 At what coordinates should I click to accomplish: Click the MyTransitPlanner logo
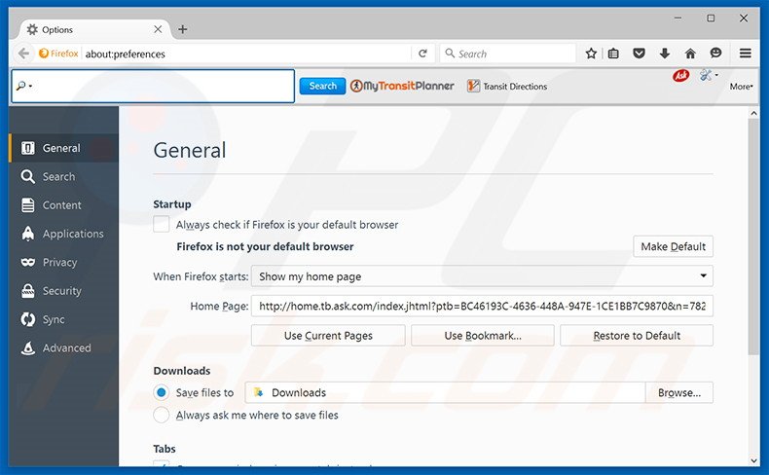point(402,86)
